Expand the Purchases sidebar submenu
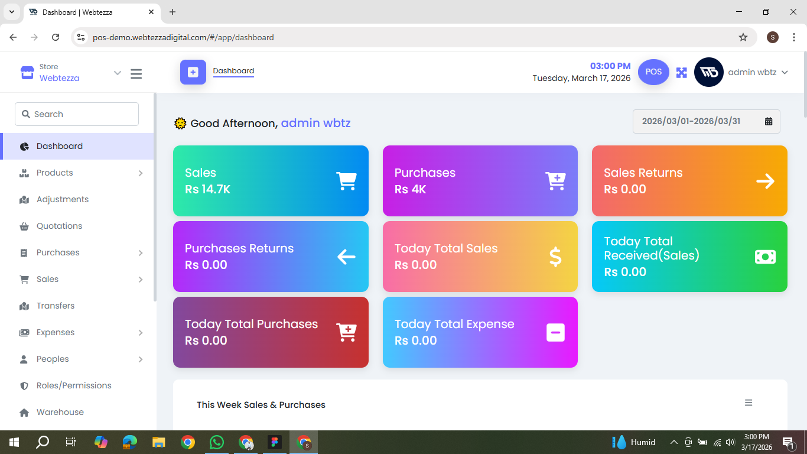 tap(141, 253)
